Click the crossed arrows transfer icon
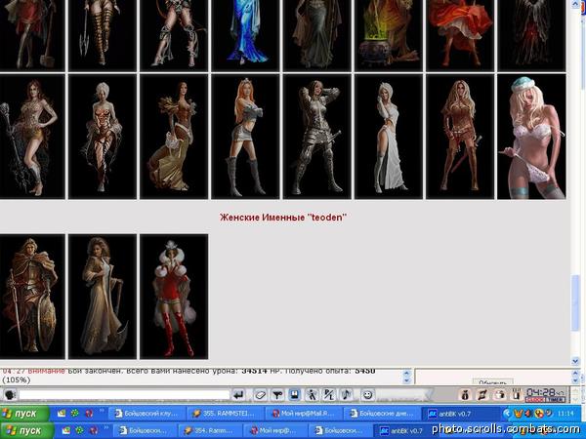This screenshot has height=439, width=586. 482,395
